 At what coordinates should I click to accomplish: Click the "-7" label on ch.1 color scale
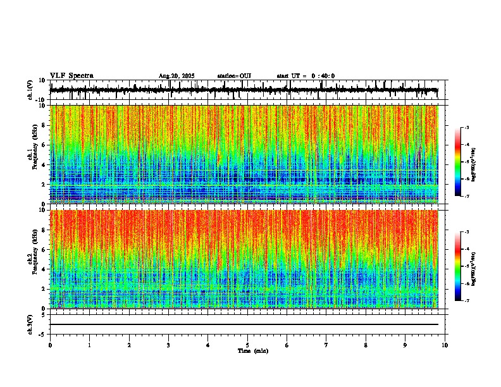(467, 196)
